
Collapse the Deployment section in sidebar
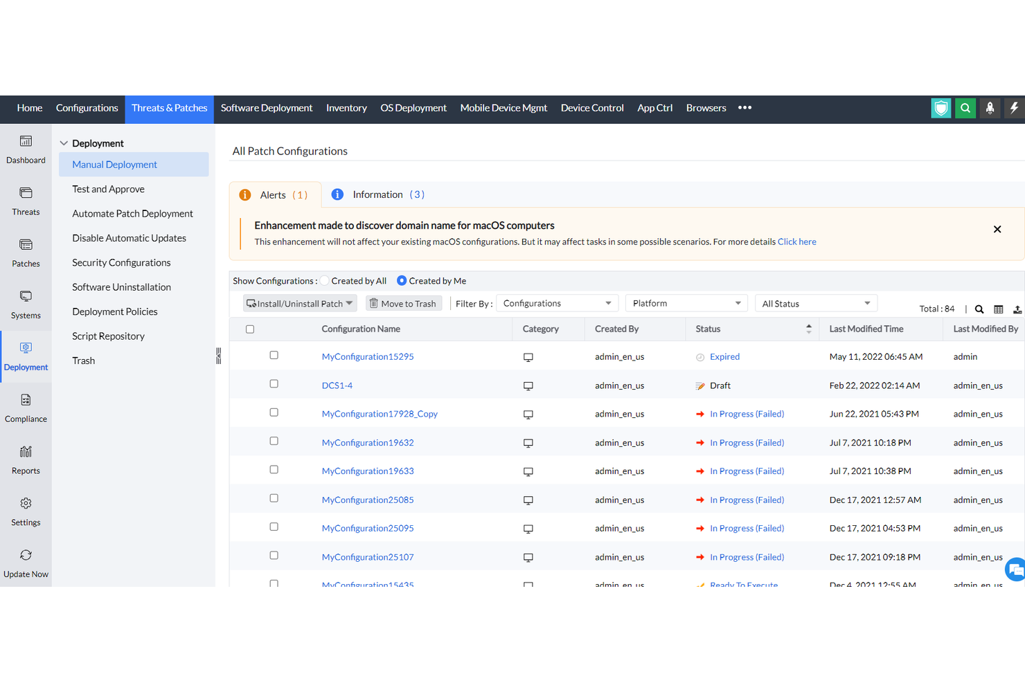point(62,143)
